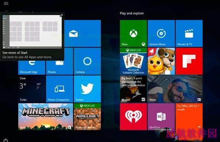The image size is (220, 142).
Task: Launch the iHeartRadio tile
Action: [x=133, y=117]
